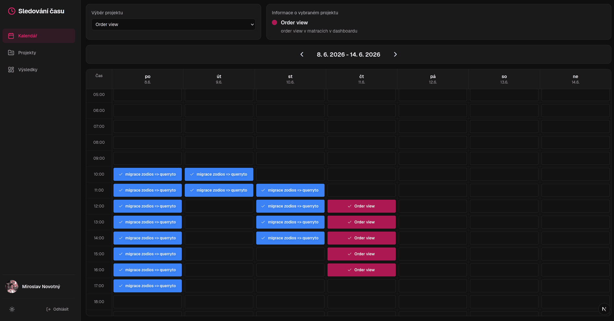Click the crimson Order view project color dot
Screen dimensions: 614x321
click(x=274, y=22)
